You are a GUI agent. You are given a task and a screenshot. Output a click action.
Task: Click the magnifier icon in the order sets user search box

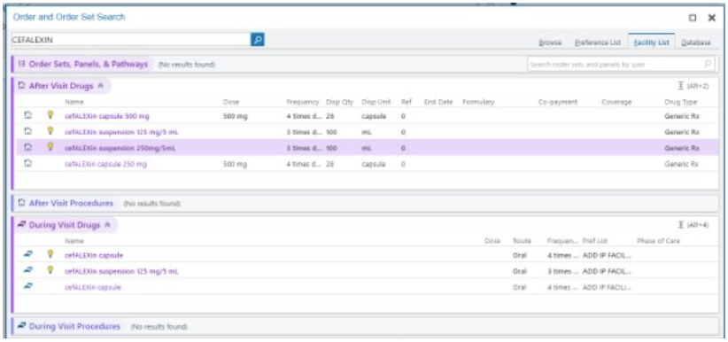point(708,64)
